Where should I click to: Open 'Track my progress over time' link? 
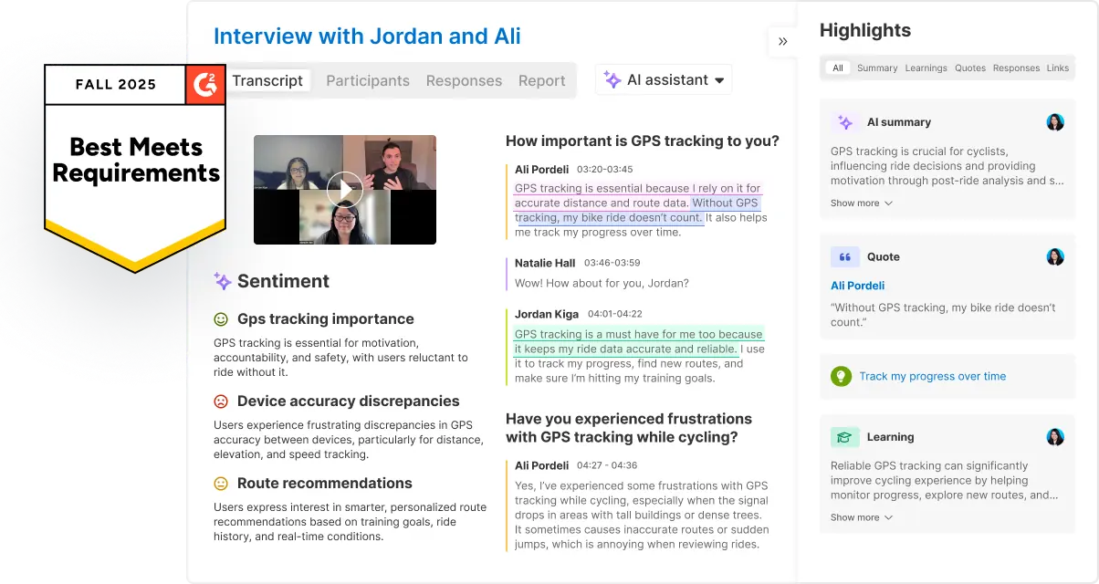(932, 376)
